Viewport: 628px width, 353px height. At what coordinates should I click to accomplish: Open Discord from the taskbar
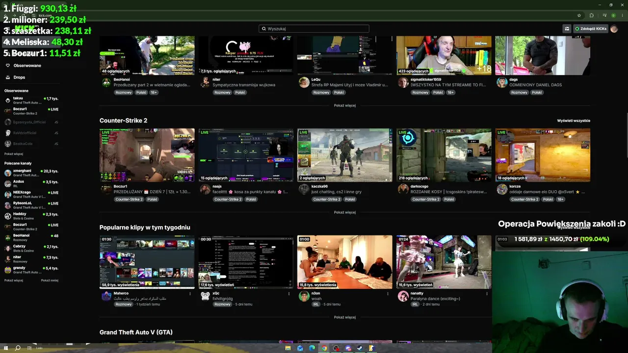coord(348,348)
